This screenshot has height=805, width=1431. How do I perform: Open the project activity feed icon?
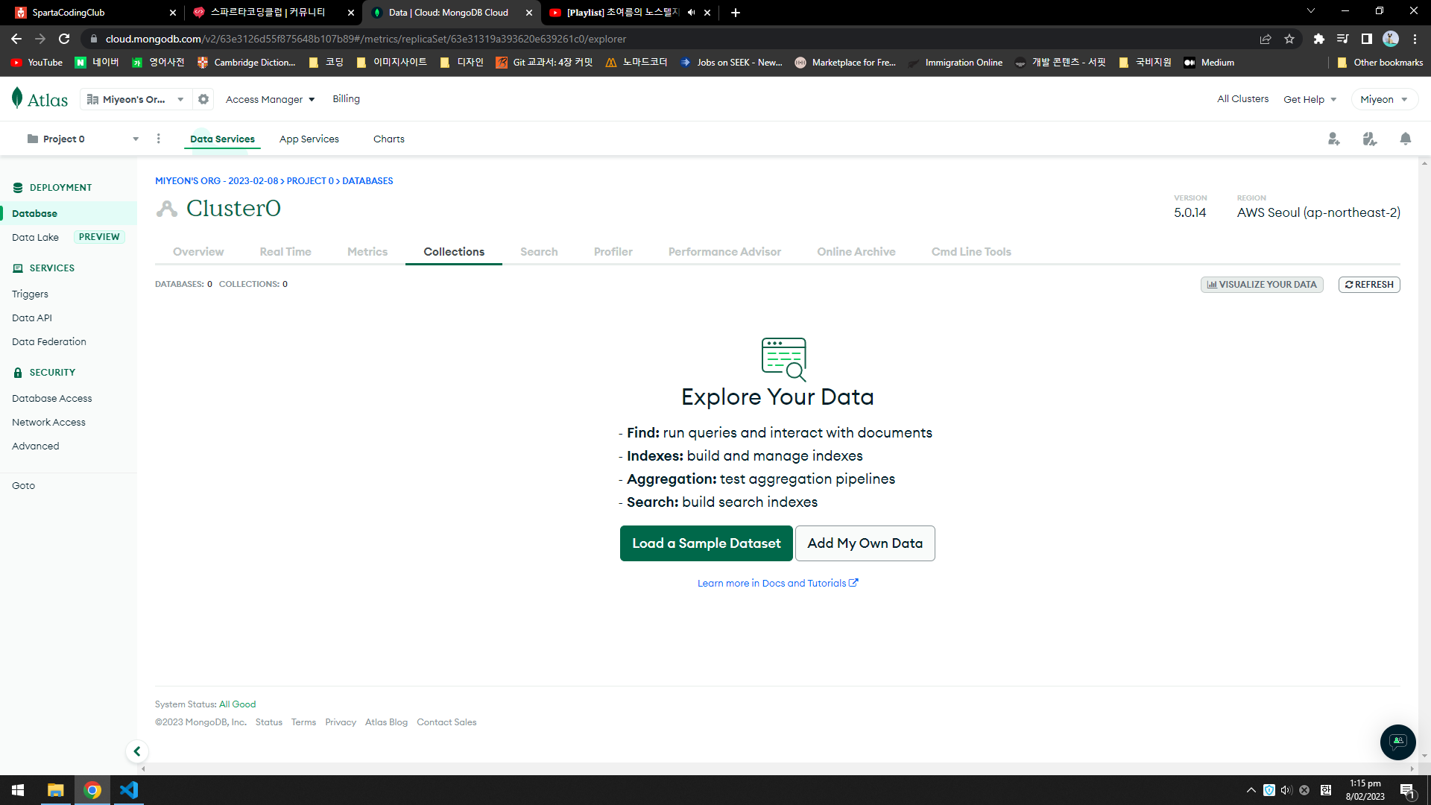[1369, 139]
